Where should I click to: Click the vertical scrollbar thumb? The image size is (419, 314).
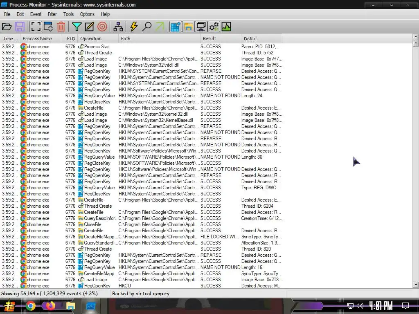tap(416, 43)
